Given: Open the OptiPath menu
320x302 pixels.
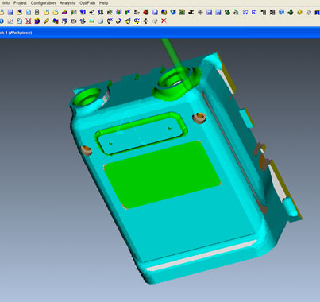Looking at the screenshot, I should click(x=87, y=3).
